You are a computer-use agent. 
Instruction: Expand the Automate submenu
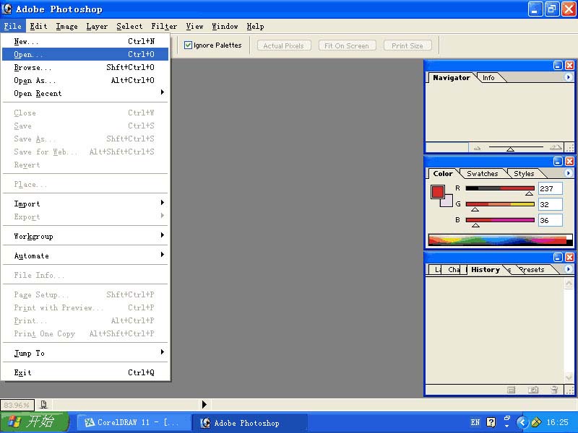pyautogui.click(x=87, y=255)
